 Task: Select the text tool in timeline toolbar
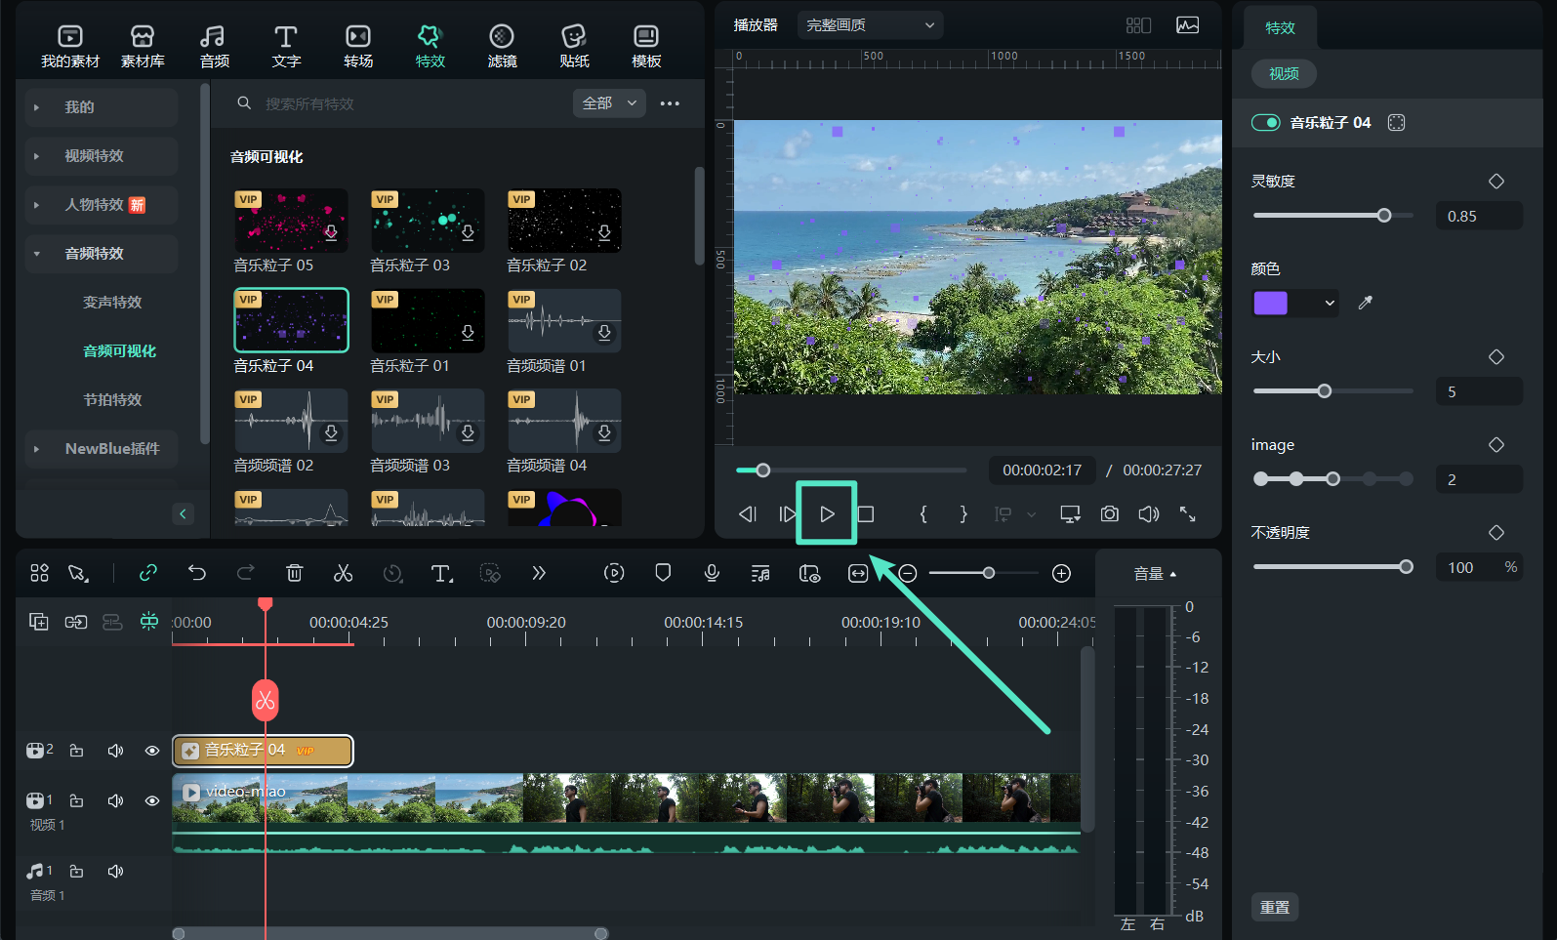click(x=441, y=573)
